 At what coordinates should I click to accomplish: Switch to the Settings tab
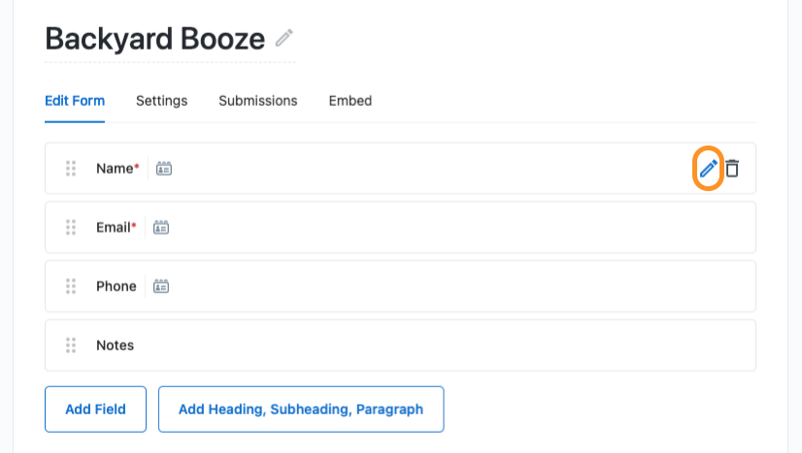(x=161, y=101)
